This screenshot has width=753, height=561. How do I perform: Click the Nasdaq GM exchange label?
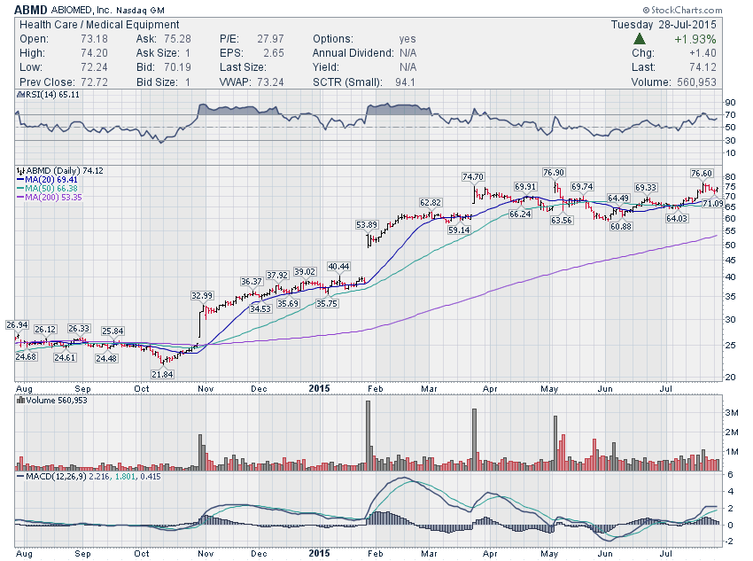tap(141, 10)
